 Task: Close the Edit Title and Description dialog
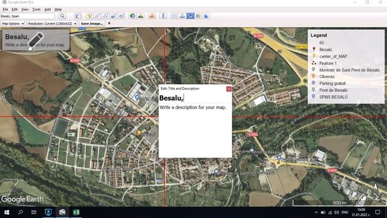point(229,89)
